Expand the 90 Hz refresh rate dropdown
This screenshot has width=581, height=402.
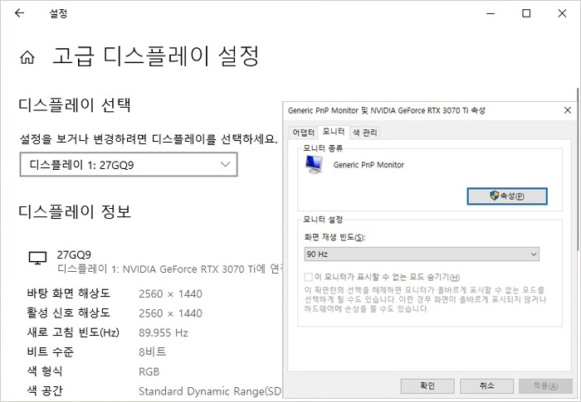coord(422,254)
